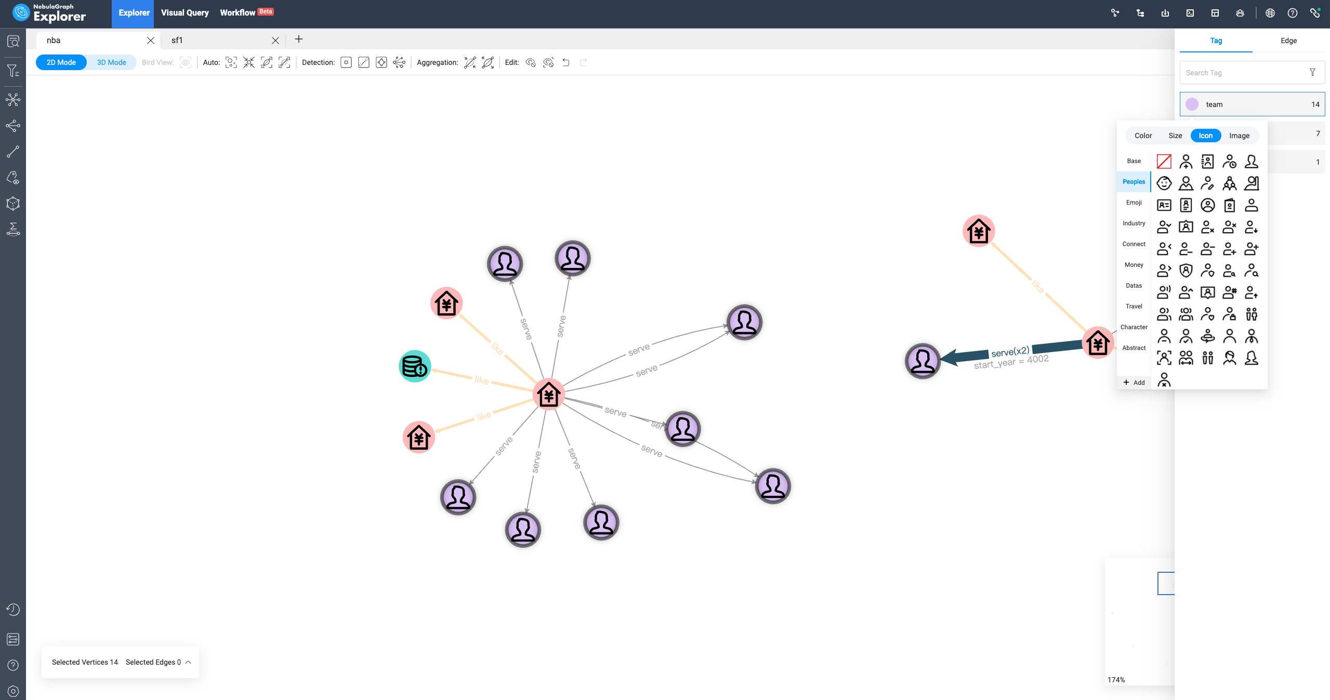Switch to the Edge tab
This screenshot has width=1330, height=700.
pos(1288,41)
